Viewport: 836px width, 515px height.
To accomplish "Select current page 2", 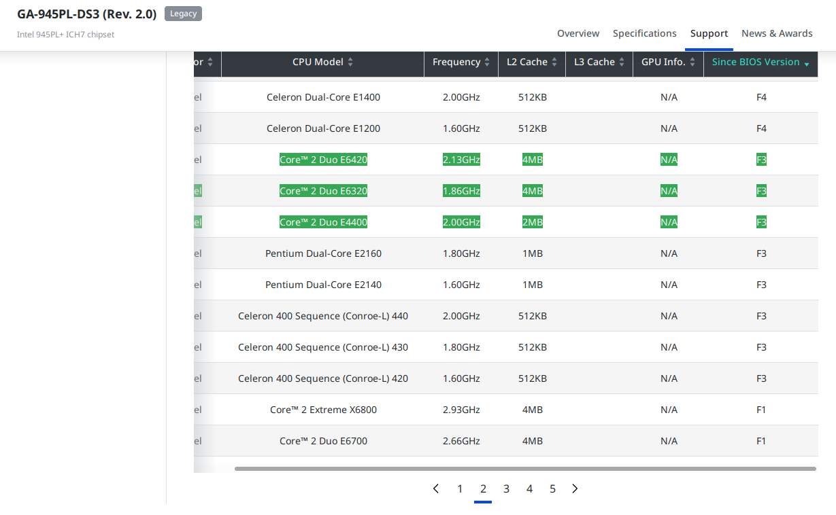I will point(483,489).
